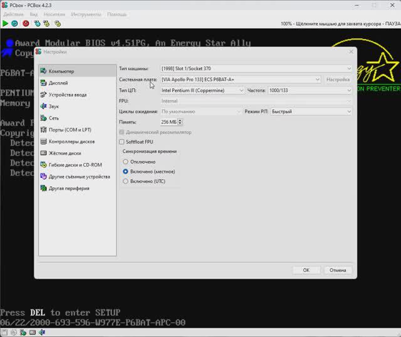Open the Звук settings category
401x337 pixels.
click(78, 106)
